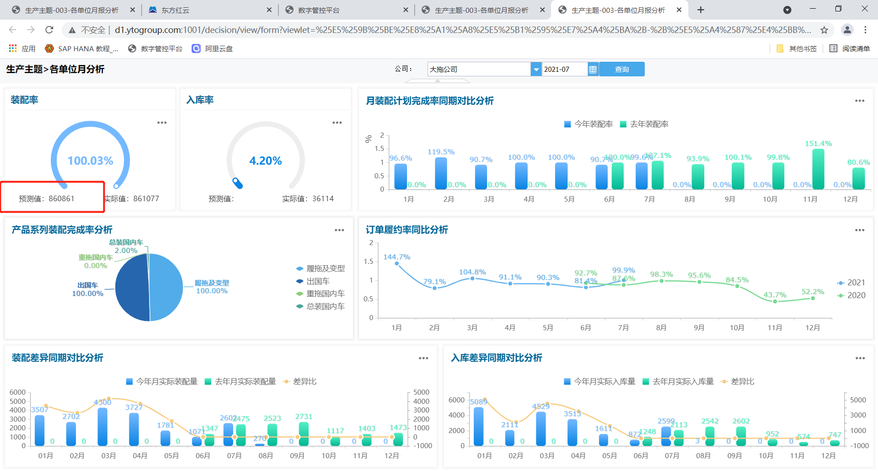Toggle the 今年月实际入库量 legend series

[x=600, y=381]
